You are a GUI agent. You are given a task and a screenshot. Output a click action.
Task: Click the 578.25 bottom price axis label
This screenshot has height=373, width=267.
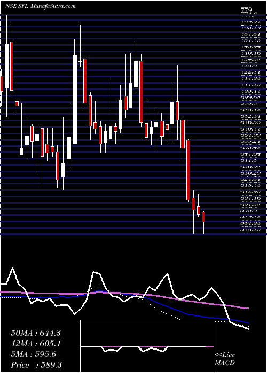(250, 229)
